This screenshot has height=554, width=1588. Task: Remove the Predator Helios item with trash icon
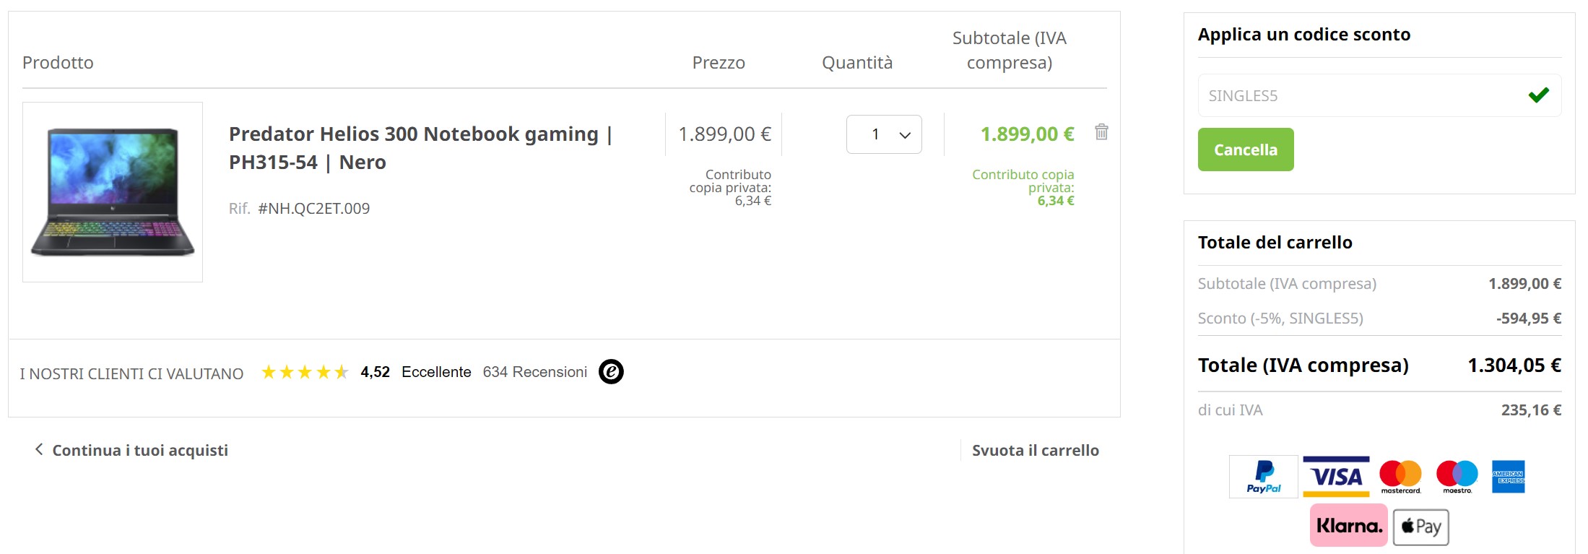(1101, 132)
